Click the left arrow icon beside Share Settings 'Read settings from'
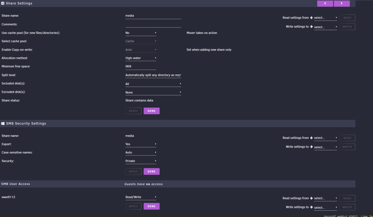 (311, 18)
